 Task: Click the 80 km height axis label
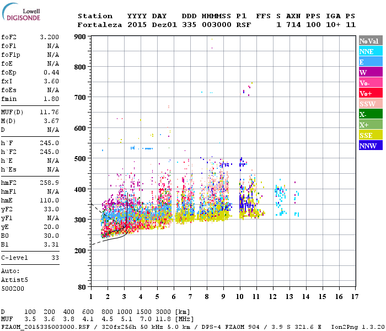pos(82,287)
